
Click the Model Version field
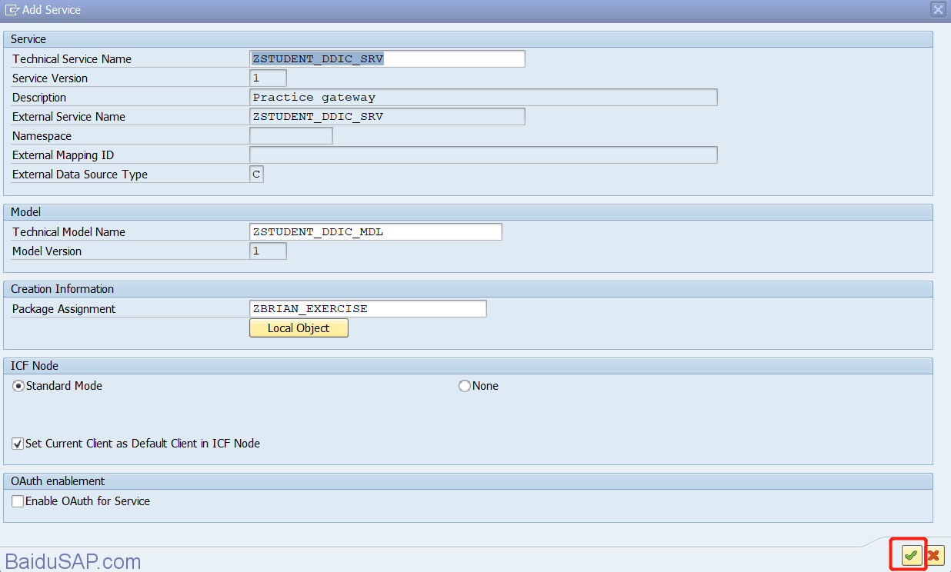tap(268, 251)
